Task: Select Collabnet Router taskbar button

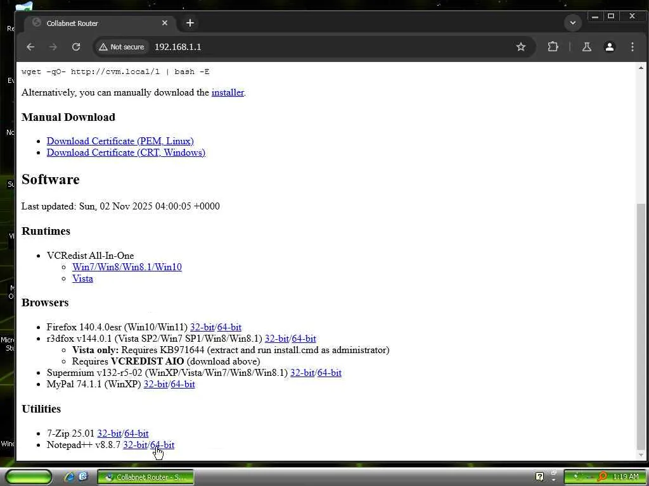Action: (146, 477)
